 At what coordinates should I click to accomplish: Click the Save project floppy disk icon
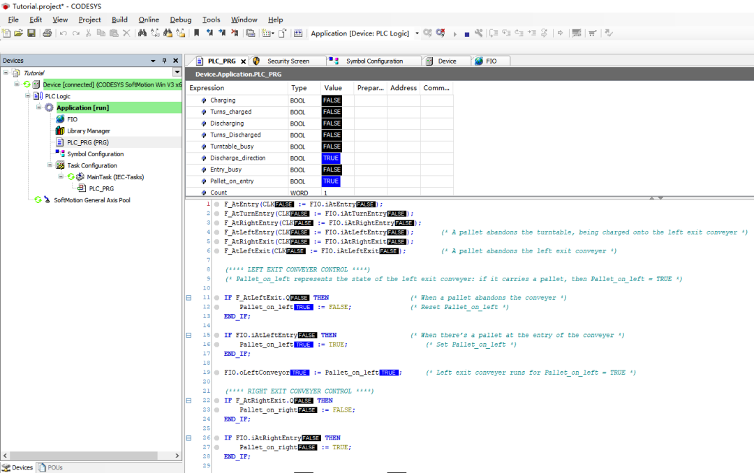coord(31,33)
